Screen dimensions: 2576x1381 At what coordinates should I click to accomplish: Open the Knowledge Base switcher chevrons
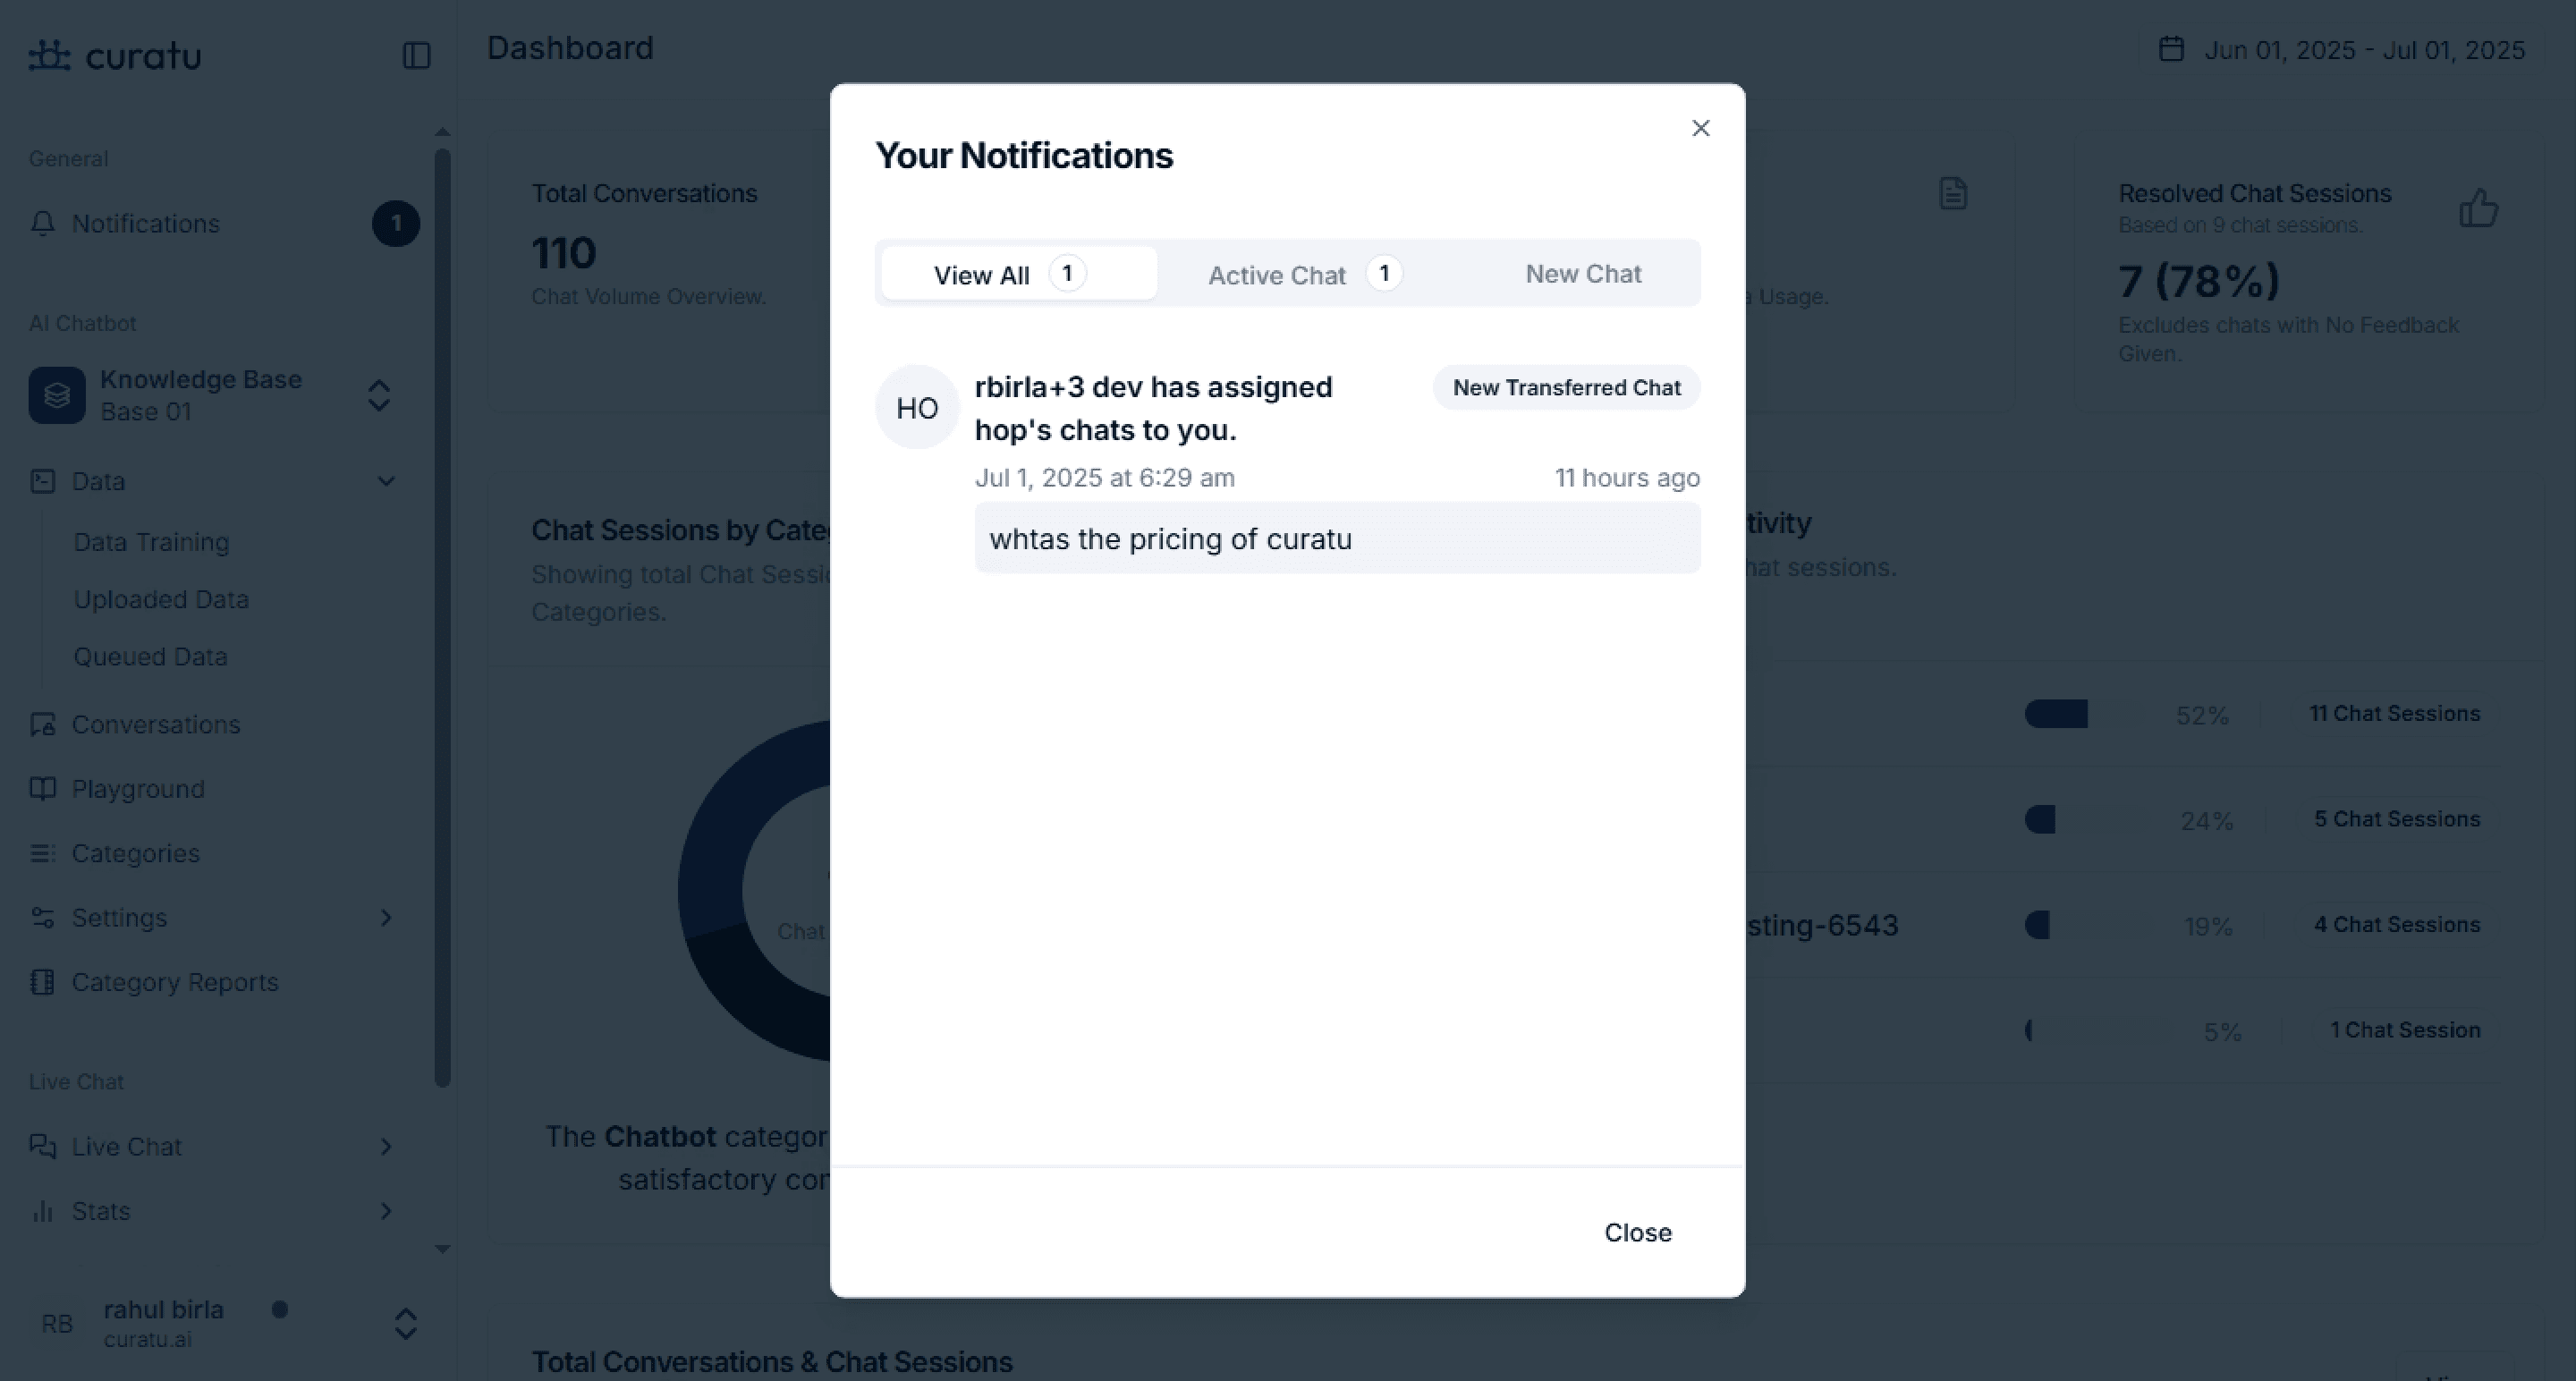378,396
